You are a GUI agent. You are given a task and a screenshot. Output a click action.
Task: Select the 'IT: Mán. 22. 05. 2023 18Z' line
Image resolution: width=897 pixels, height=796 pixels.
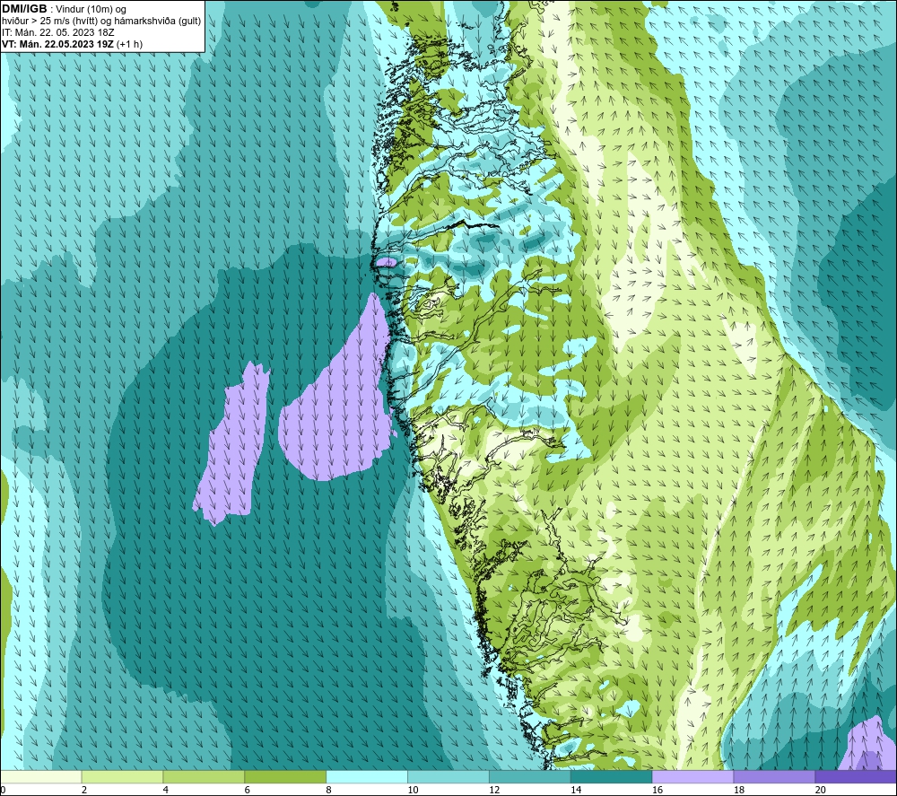[x=57, y=32]
